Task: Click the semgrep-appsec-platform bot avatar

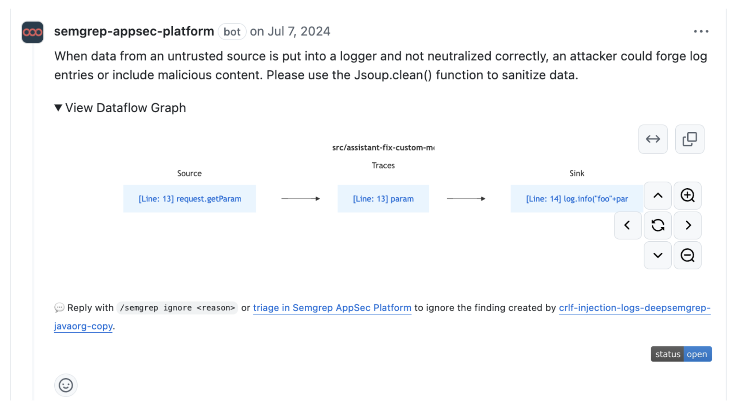Action: (33, 32)
